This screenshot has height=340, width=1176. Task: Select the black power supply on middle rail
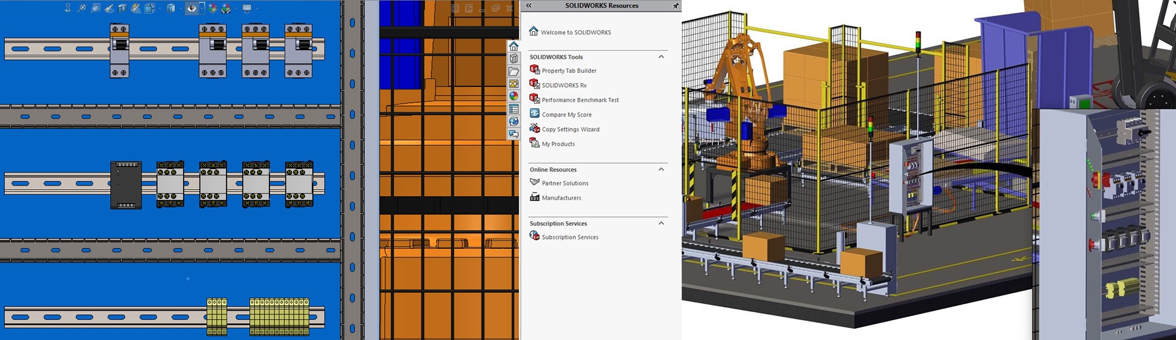click(126, 185)
